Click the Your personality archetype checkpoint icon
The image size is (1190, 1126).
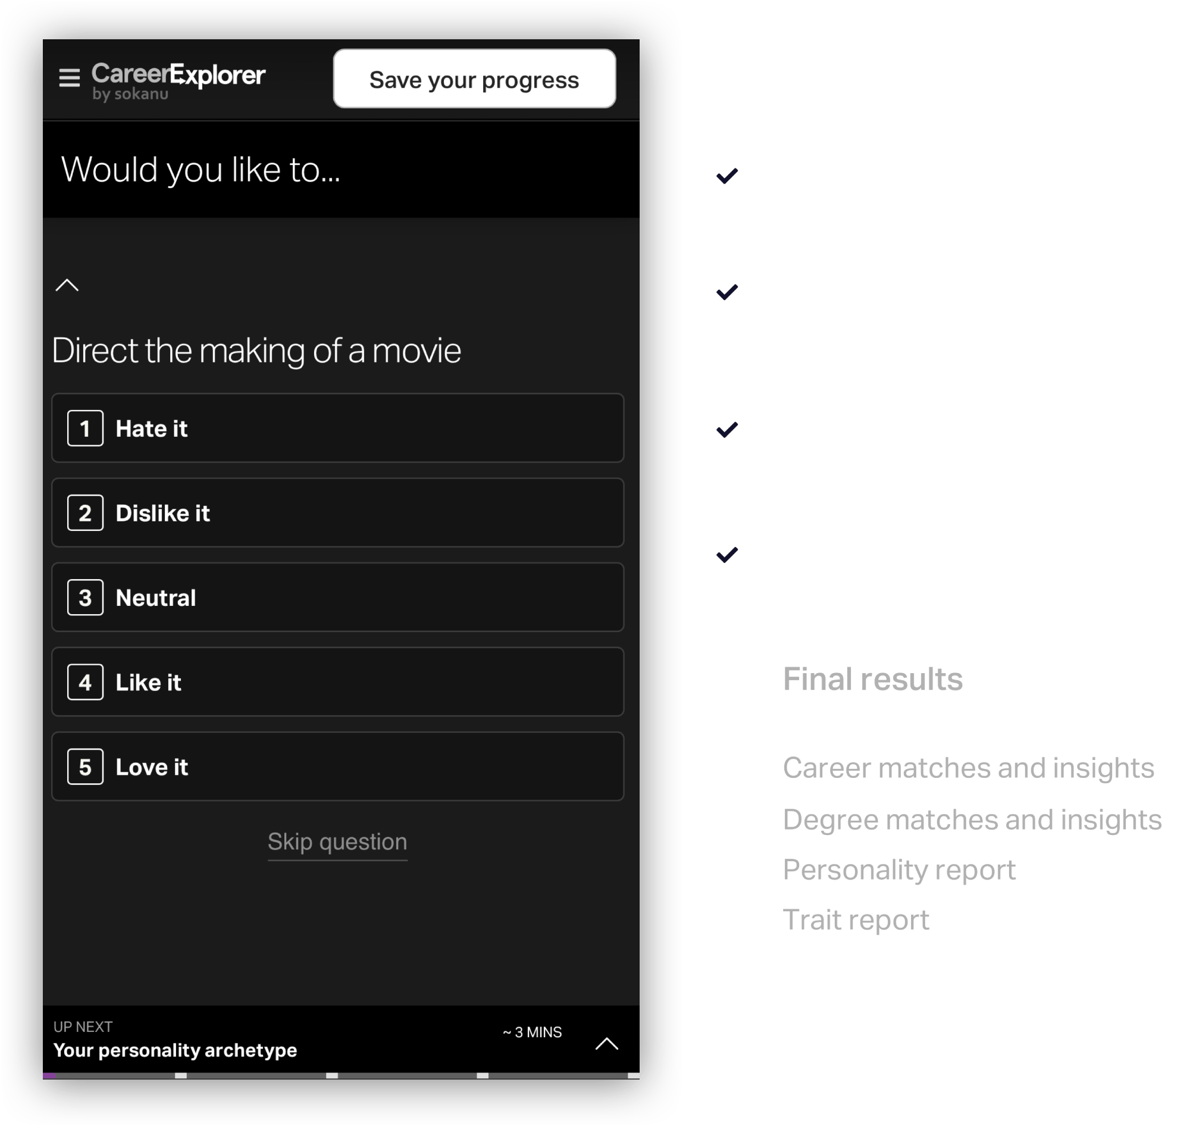[x=726, y=292]
